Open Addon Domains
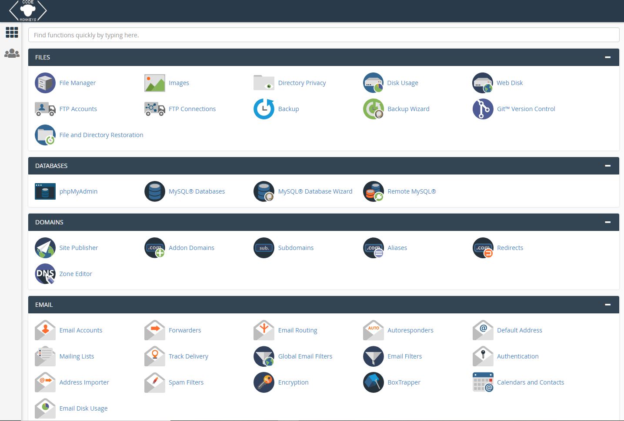 191,247
